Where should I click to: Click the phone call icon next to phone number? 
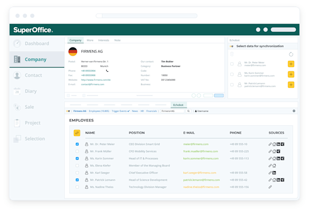[107, 71]
